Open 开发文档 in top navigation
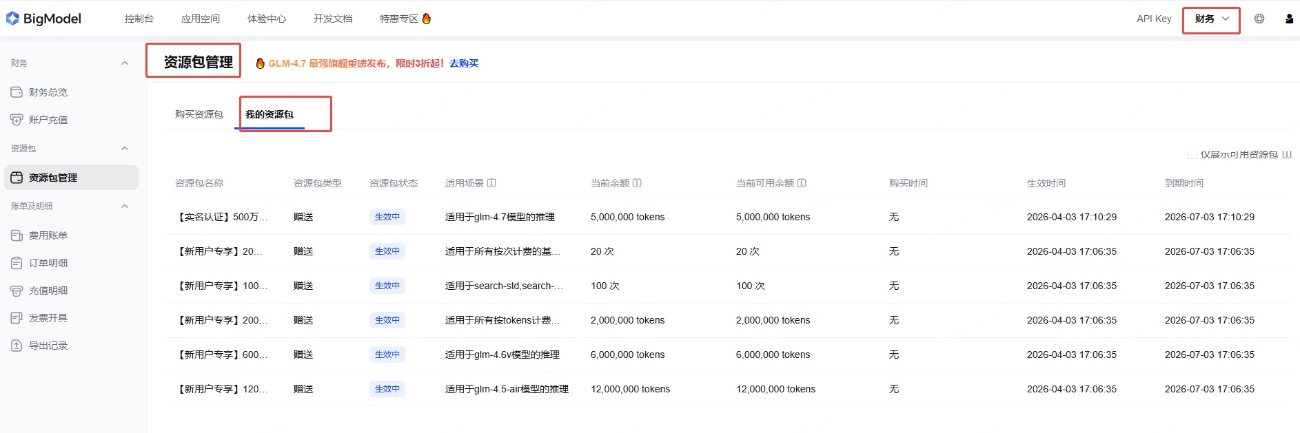 [333, 19]
